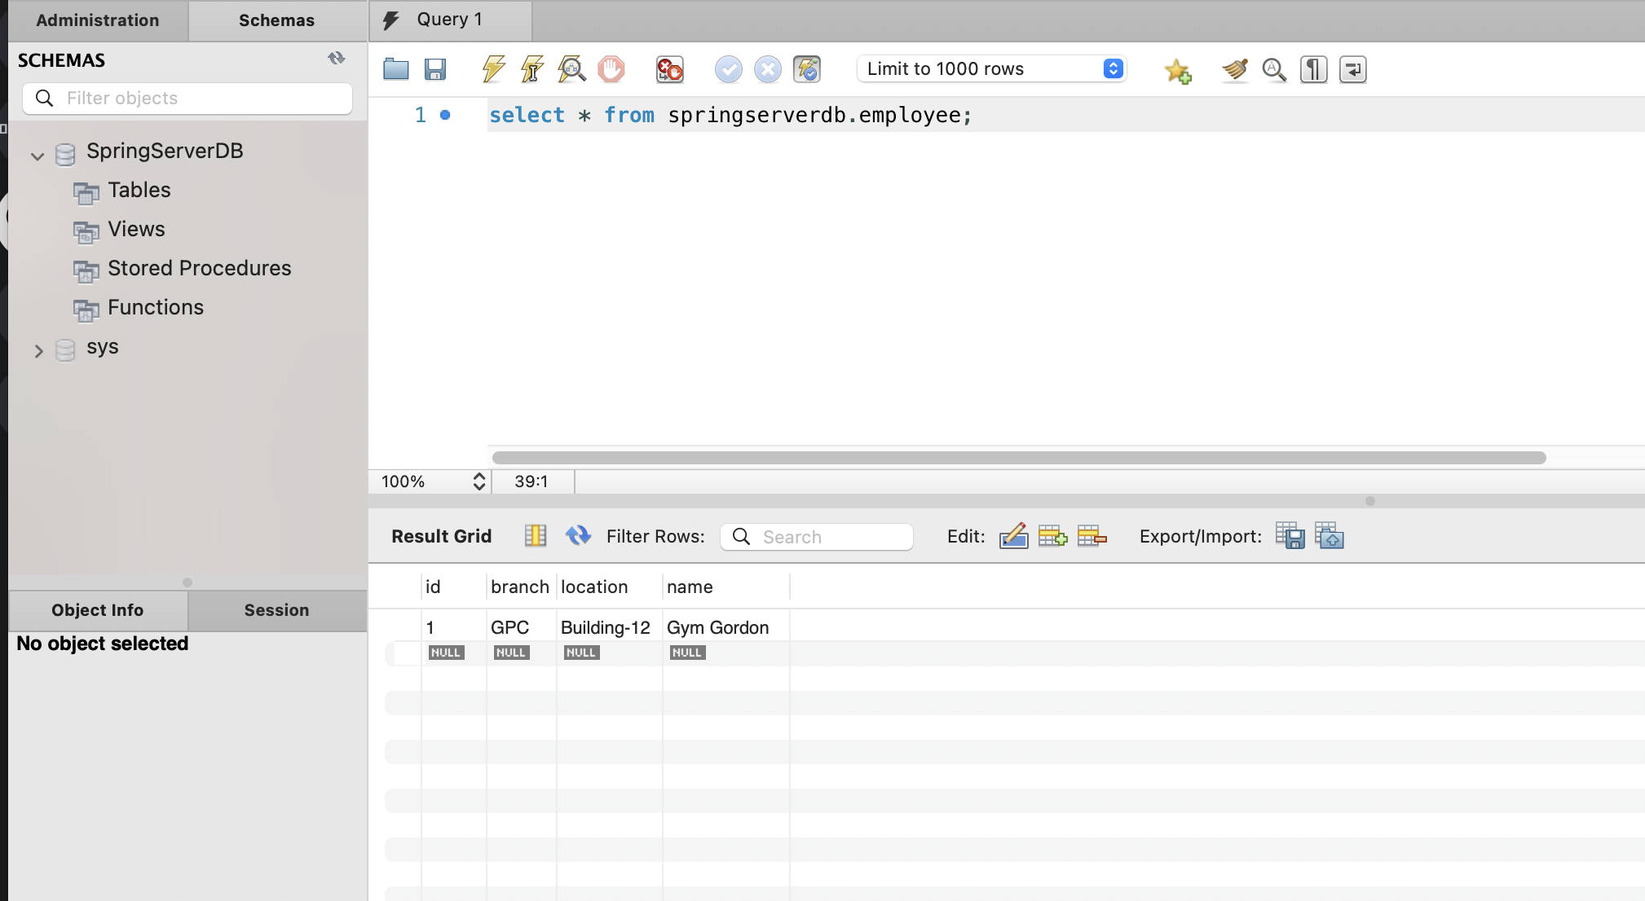
Task: Click NULL cell under branch column
Action: [512, 653]
